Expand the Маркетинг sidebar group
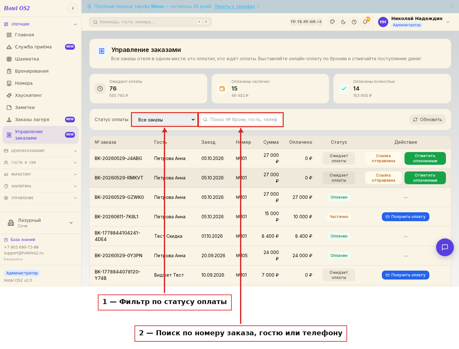The width and height of the screenshot is (459, 349). click(40, 174)
